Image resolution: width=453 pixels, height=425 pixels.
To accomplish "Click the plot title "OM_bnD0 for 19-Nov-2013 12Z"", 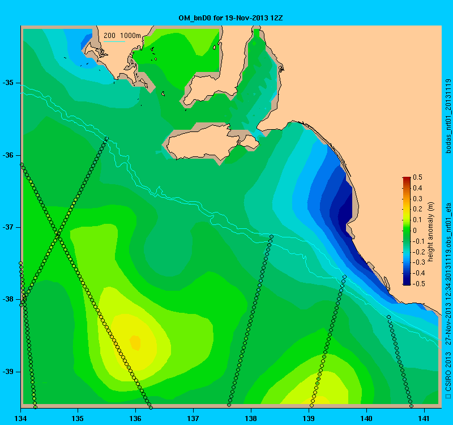I will click(230, 18).
